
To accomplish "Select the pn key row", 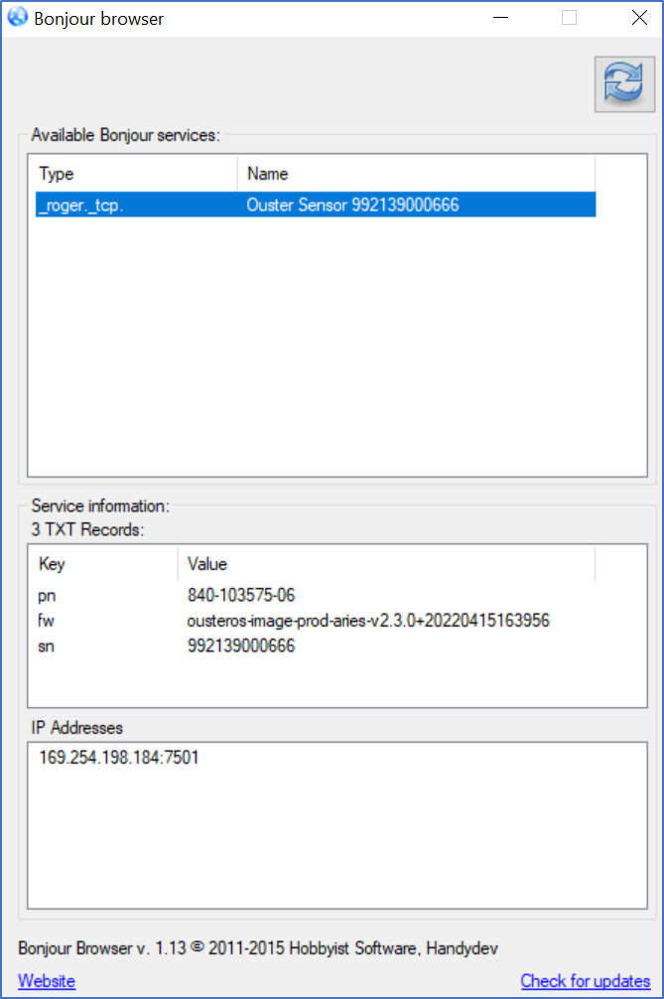I will coord(316,595).
